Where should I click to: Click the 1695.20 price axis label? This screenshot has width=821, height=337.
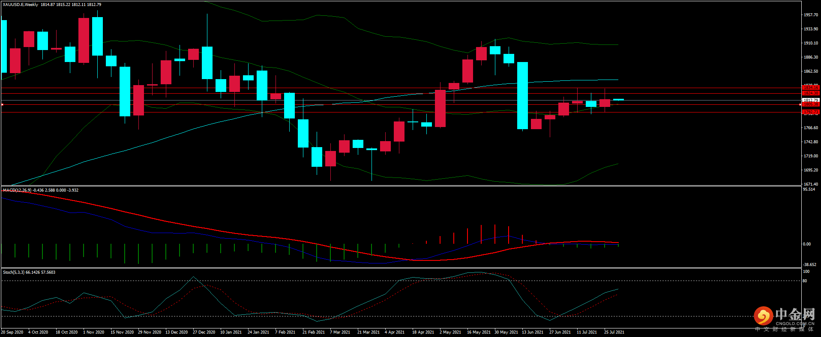(x=811, y=170)
